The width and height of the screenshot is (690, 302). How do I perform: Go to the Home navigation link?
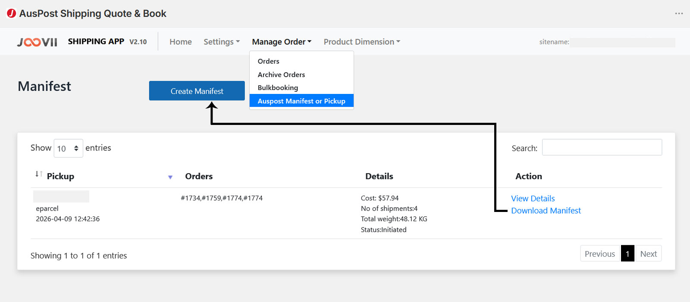181,42
